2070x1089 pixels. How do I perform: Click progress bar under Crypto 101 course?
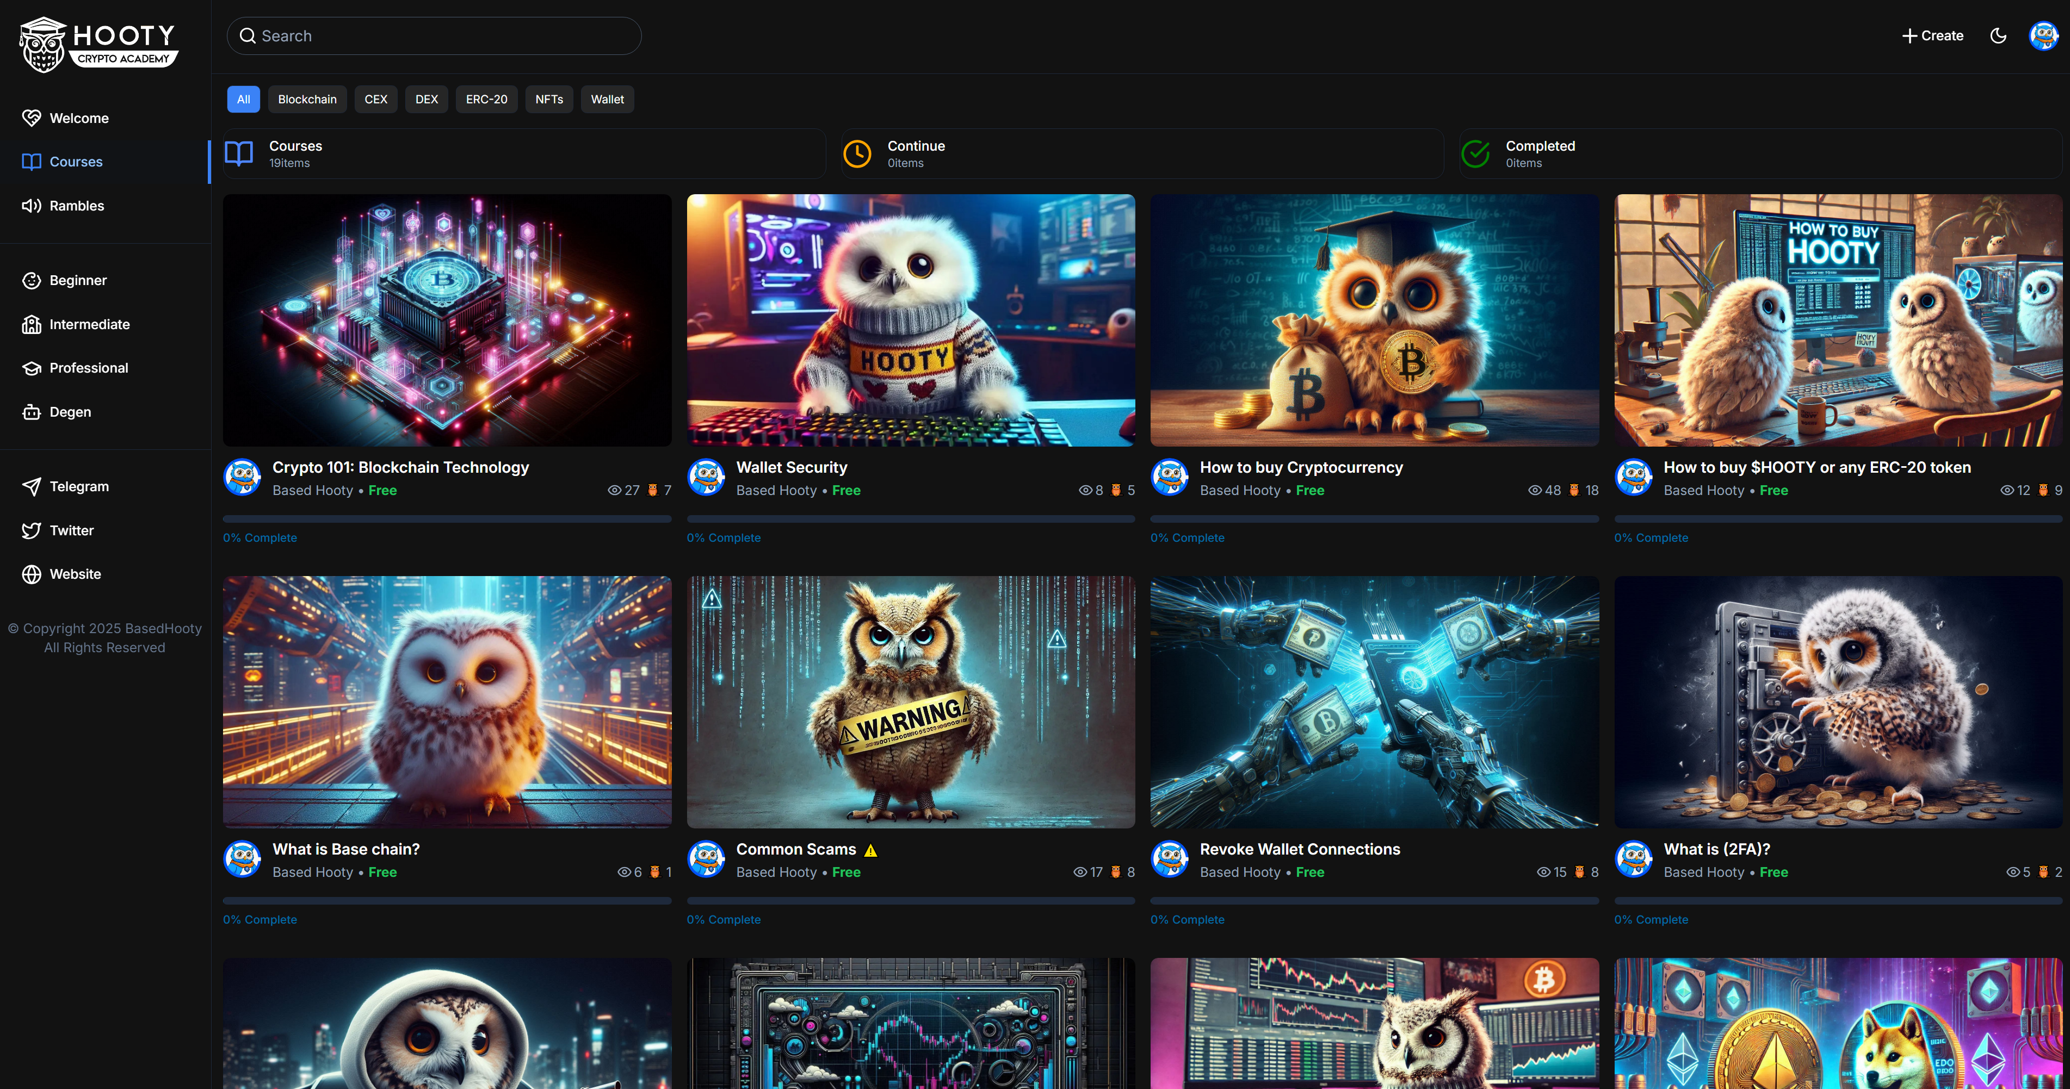tap(447, 519)
